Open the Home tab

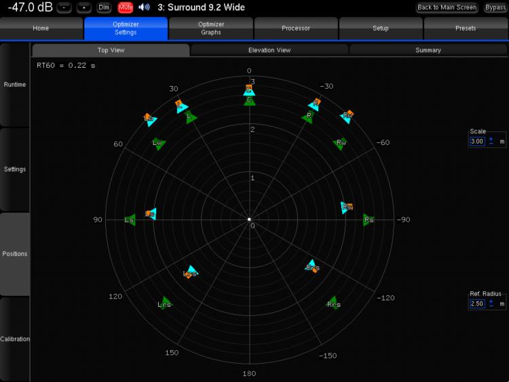coord(41,28)
